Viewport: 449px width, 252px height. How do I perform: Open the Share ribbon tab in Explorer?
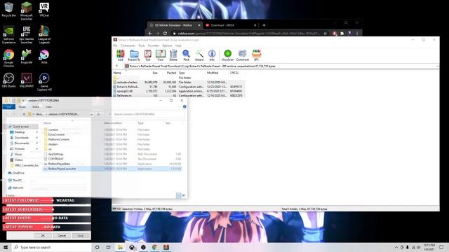click(36, 106)
